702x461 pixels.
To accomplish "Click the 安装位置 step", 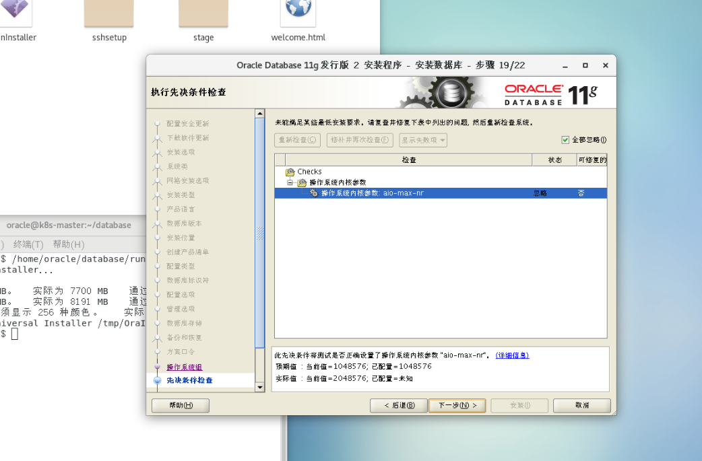I will point(181,238).
